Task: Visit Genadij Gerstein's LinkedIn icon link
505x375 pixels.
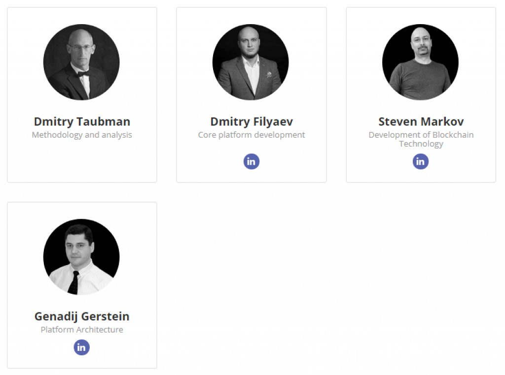Action: pos(81,347)
